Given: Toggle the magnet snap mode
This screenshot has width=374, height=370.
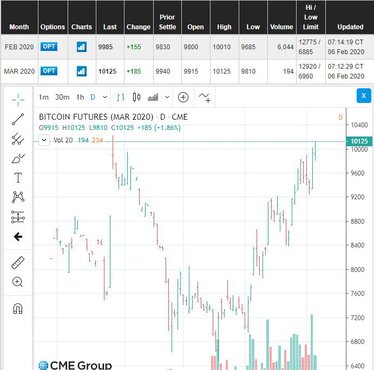Looking at the screenshot, I should click(18, 309).
